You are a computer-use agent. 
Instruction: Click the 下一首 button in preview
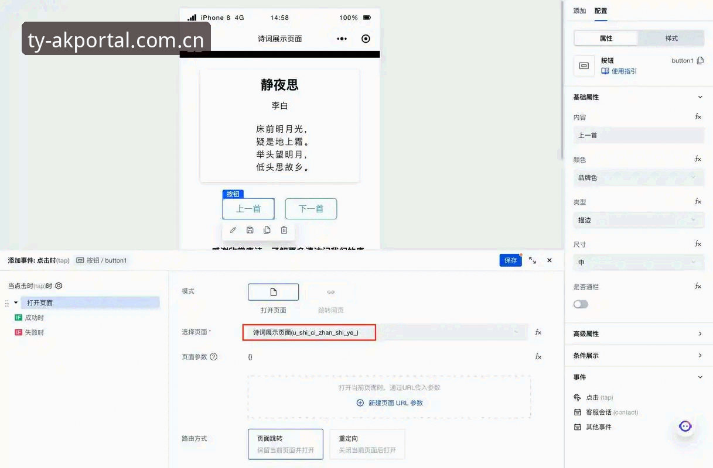click(x=311, y=209)
